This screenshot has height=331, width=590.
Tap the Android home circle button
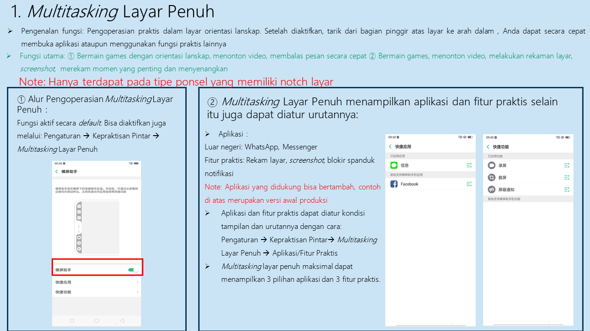pos(97,320)
